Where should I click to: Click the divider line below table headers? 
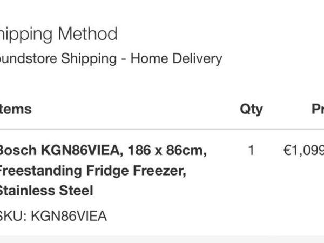point(162,129)
